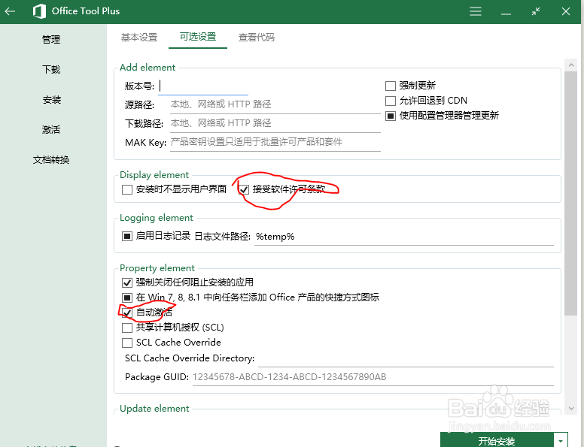Click the 下载路径 input field
Viewport: 584px width, 447px height.
point(275,123)
